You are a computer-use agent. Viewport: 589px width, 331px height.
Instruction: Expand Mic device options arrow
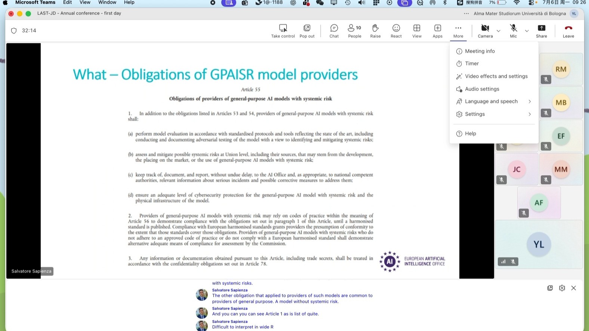(x=527, y=31)
